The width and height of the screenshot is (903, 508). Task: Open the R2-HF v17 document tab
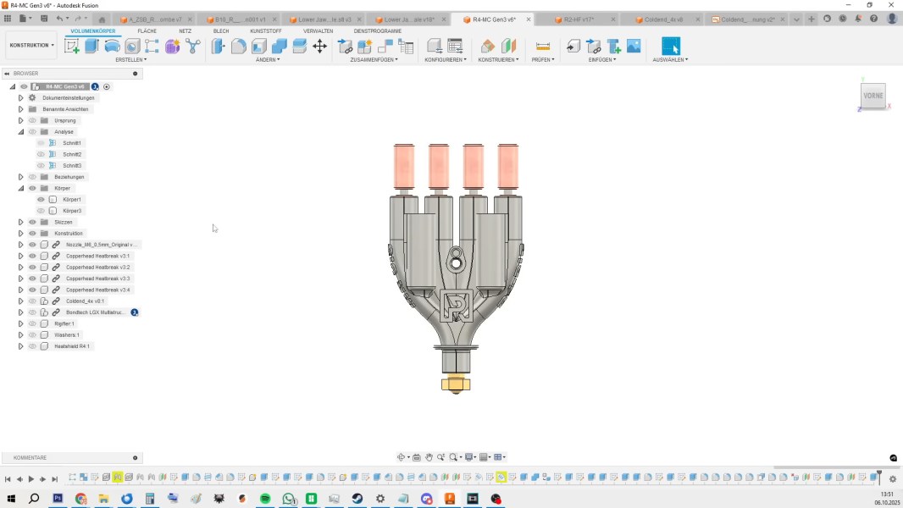point(579,19)
